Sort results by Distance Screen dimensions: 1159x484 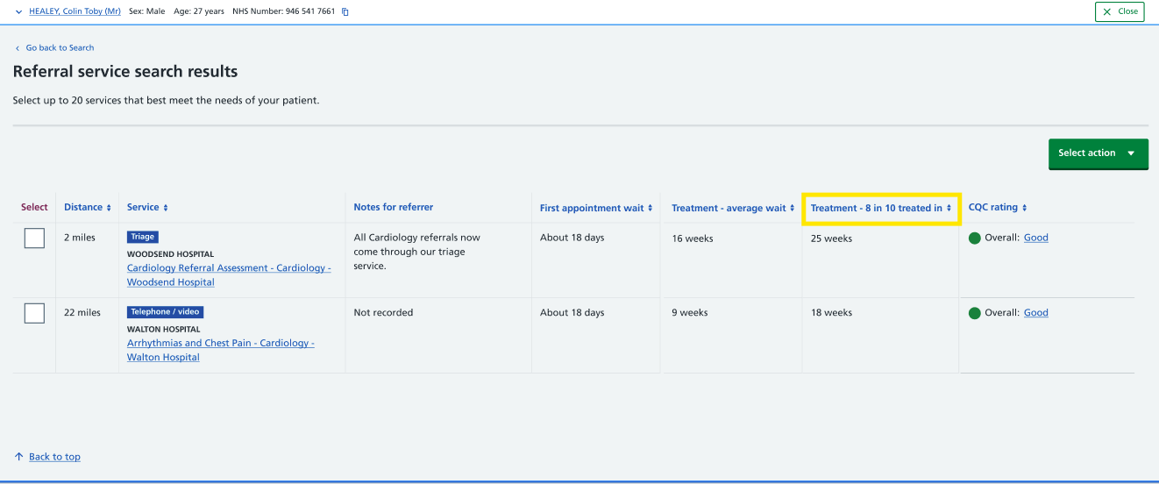88,208
